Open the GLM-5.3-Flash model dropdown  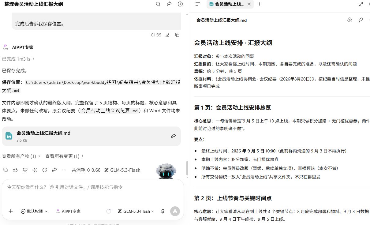point(136,211)
